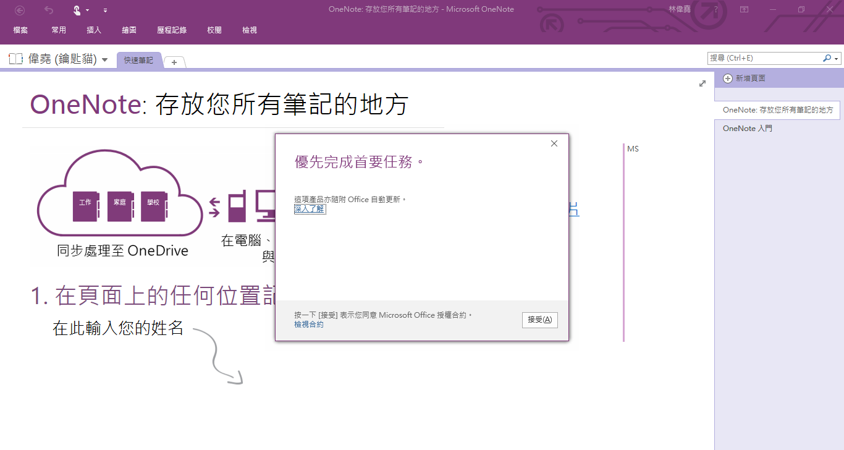Click the page title OneNote: 存放您所有筆記的地方
Image resolution: width=844 pixels, height=450 pixels.
coord(219,104)
